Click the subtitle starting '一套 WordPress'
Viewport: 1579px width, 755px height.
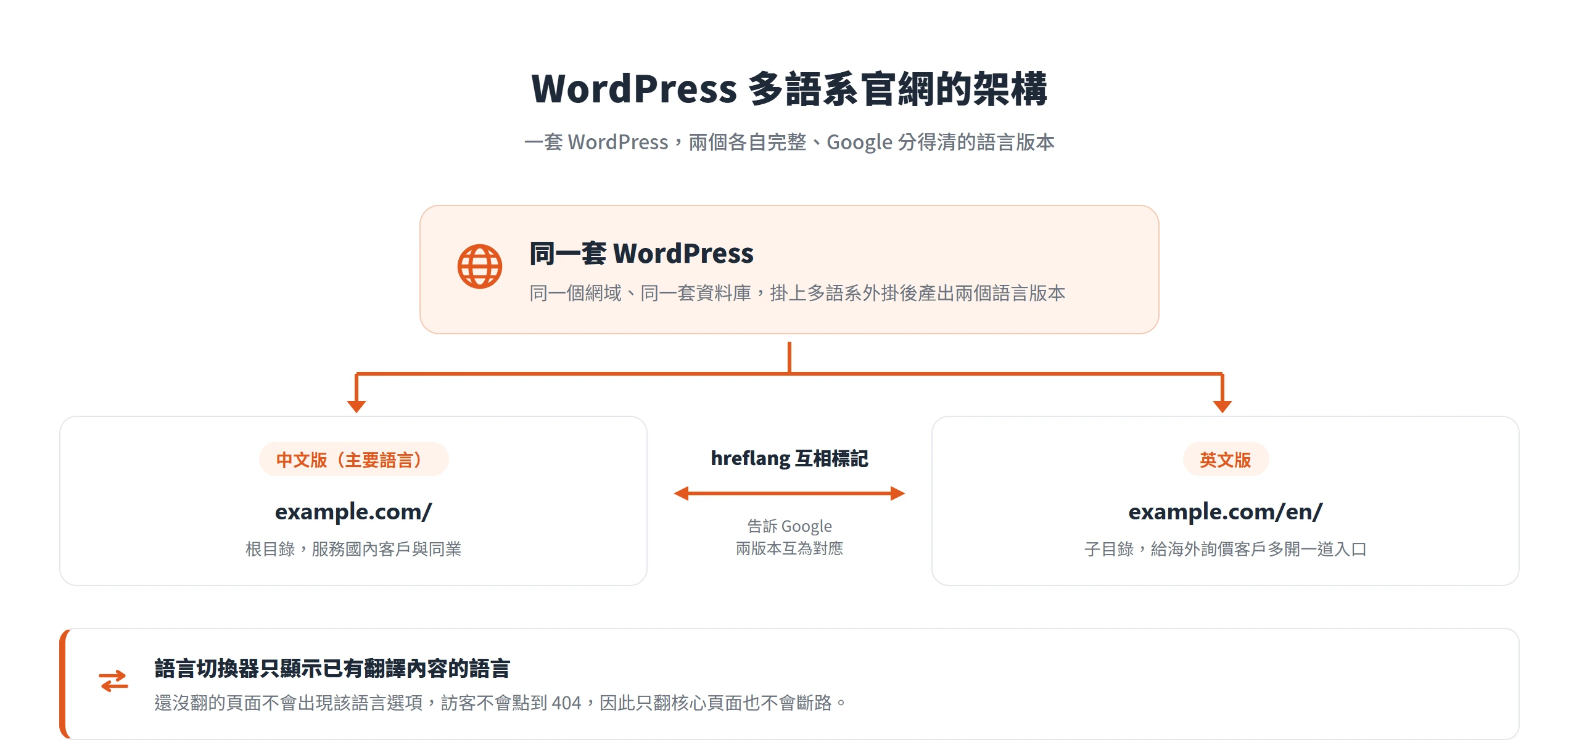click(789, 142)
